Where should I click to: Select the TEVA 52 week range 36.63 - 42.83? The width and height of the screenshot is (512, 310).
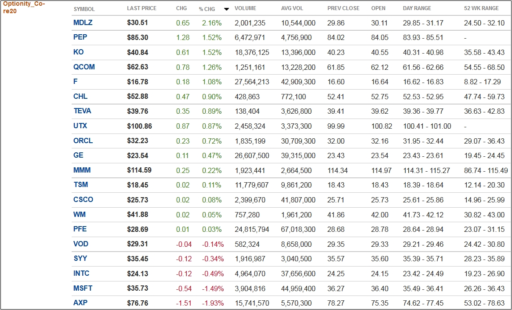point(485,112)
